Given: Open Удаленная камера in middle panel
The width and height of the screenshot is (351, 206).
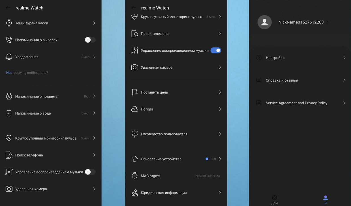Looking at the screenshot, I should click(x=176, y=67).
